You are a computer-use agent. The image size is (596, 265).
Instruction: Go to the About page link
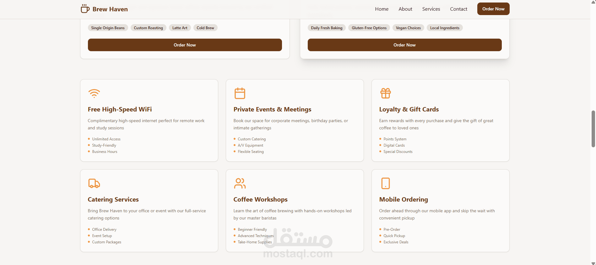click(405, 9)
